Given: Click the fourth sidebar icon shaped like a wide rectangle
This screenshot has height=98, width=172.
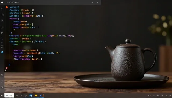Looking at the screenshot, I should click(2, 27).
